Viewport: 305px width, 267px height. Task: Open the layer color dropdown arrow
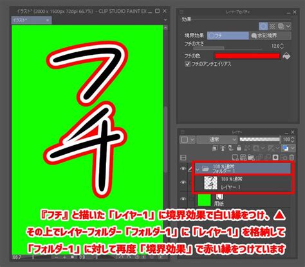coord(293,148)
